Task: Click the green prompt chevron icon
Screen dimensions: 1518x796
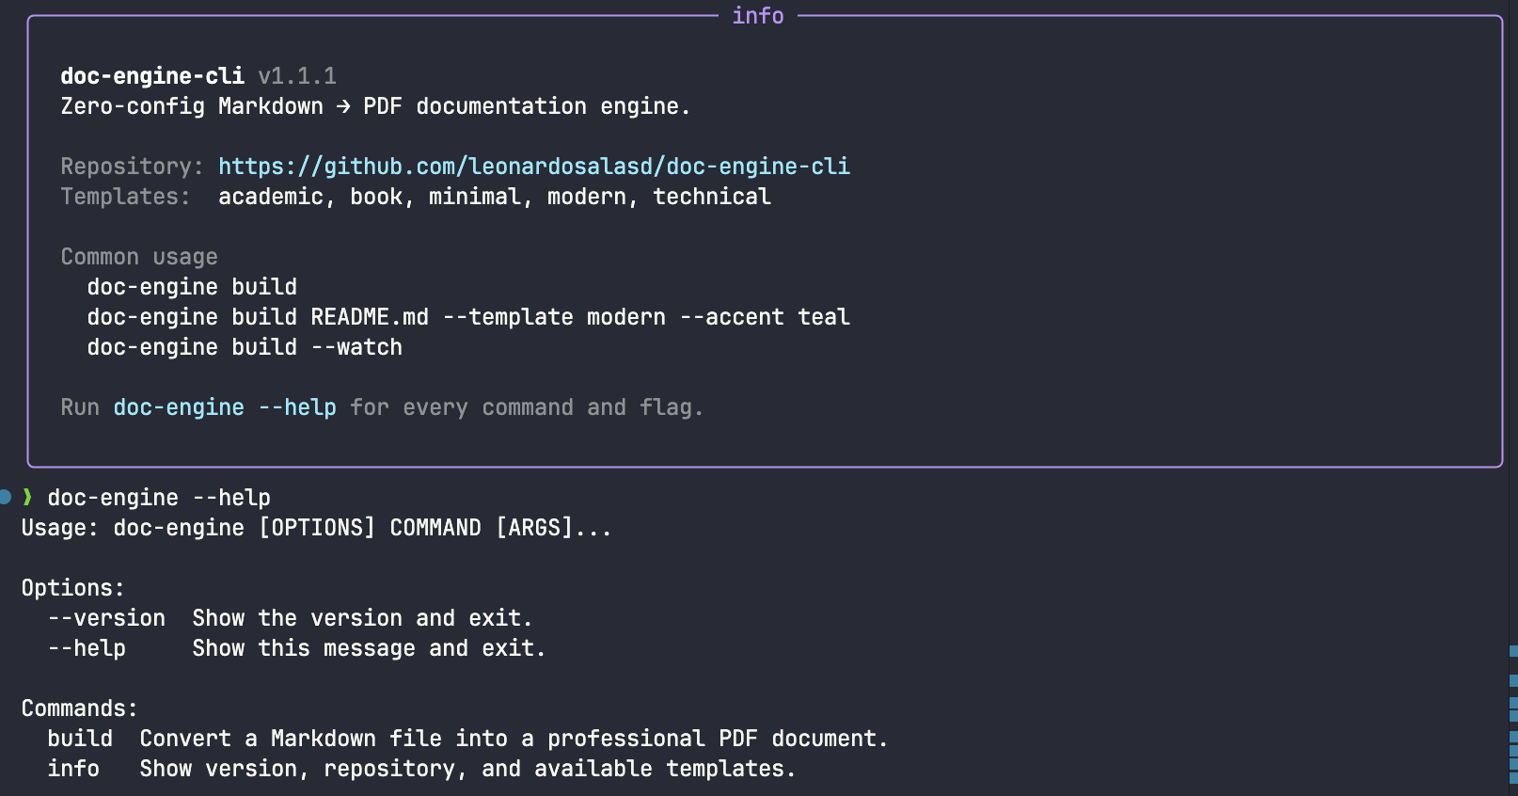Action: pos(27,497)
